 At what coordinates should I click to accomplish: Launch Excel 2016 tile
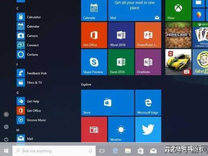coord(121,62)
